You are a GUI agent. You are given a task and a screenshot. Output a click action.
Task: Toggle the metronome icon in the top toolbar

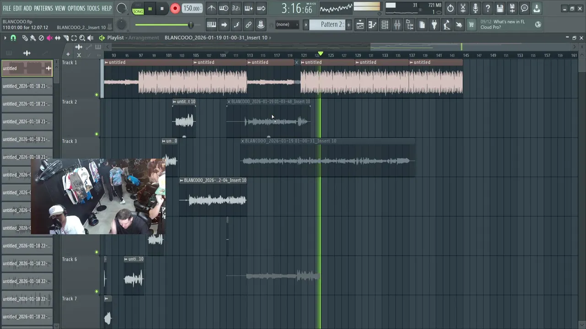211,8
